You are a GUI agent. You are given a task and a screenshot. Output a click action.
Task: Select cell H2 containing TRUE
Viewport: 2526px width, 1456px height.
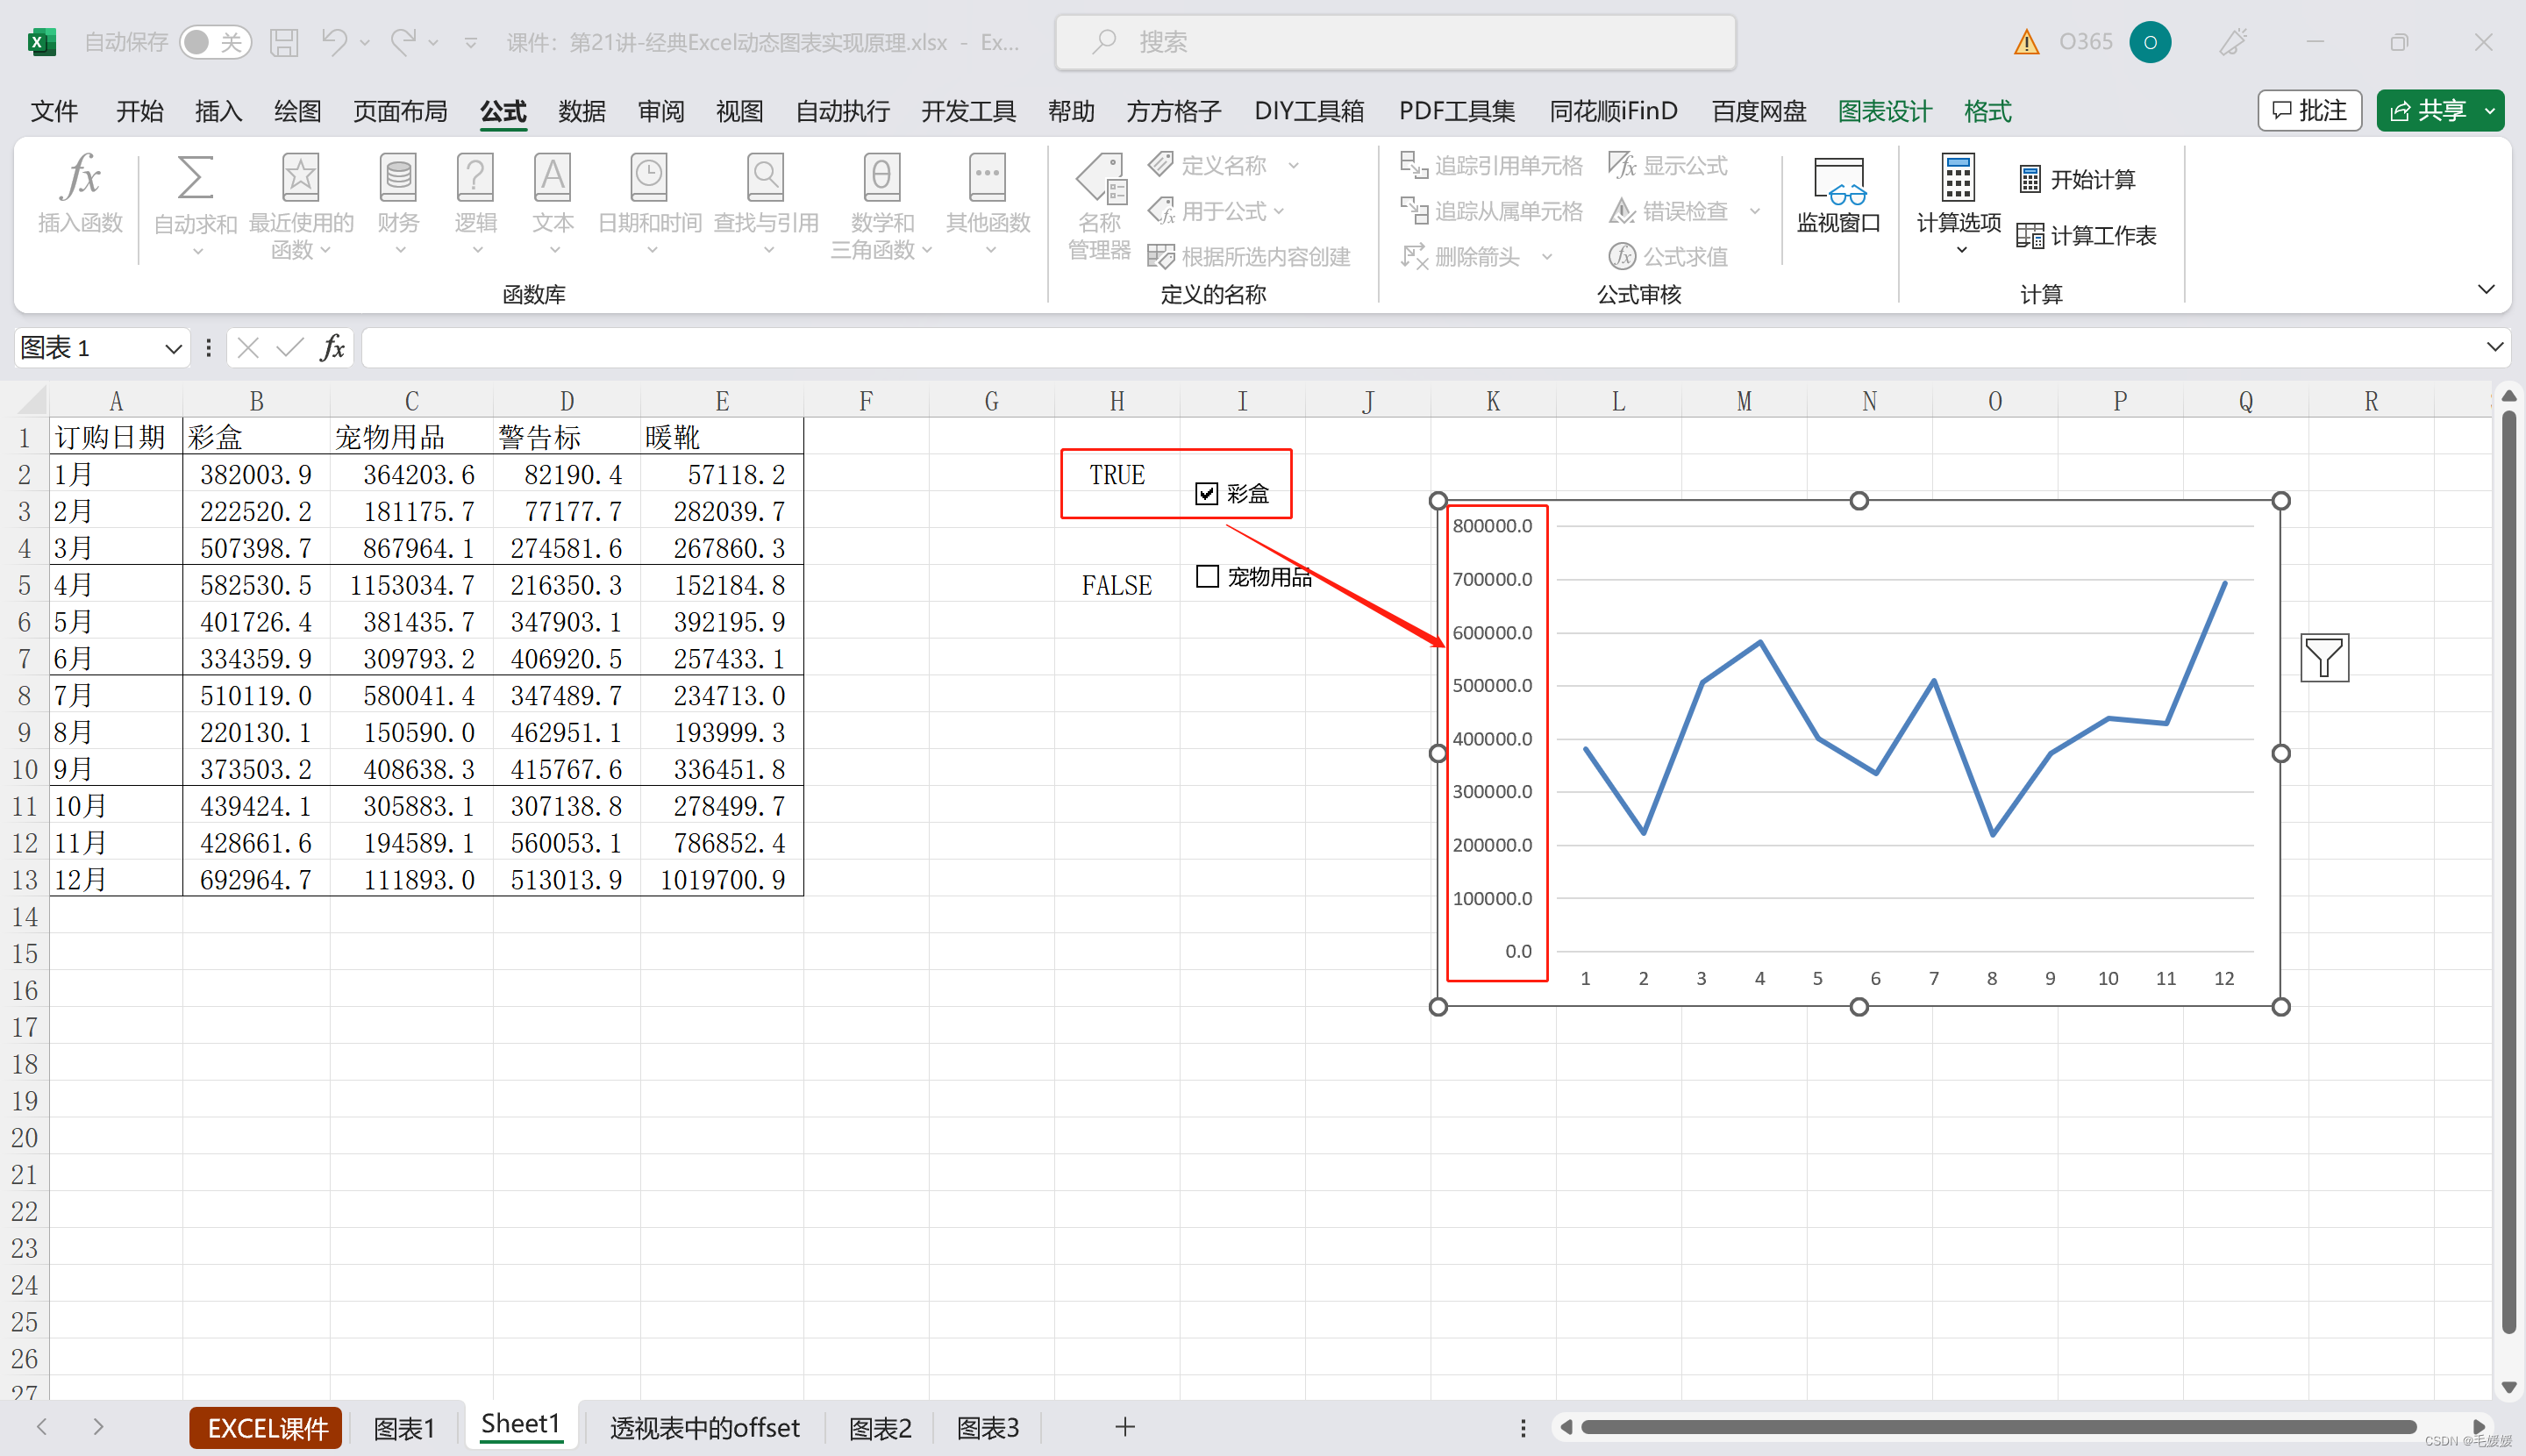[x=1117, y=474]
